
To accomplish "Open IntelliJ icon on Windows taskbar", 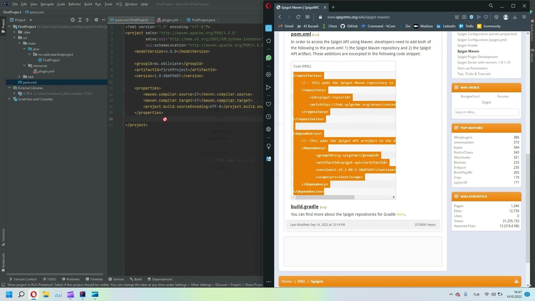I will (82, 294).
